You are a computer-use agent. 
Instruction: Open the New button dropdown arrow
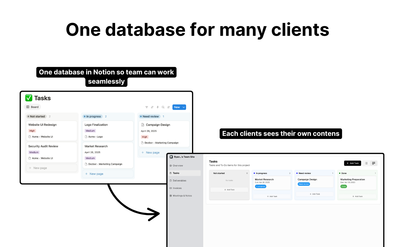[183, 107]
